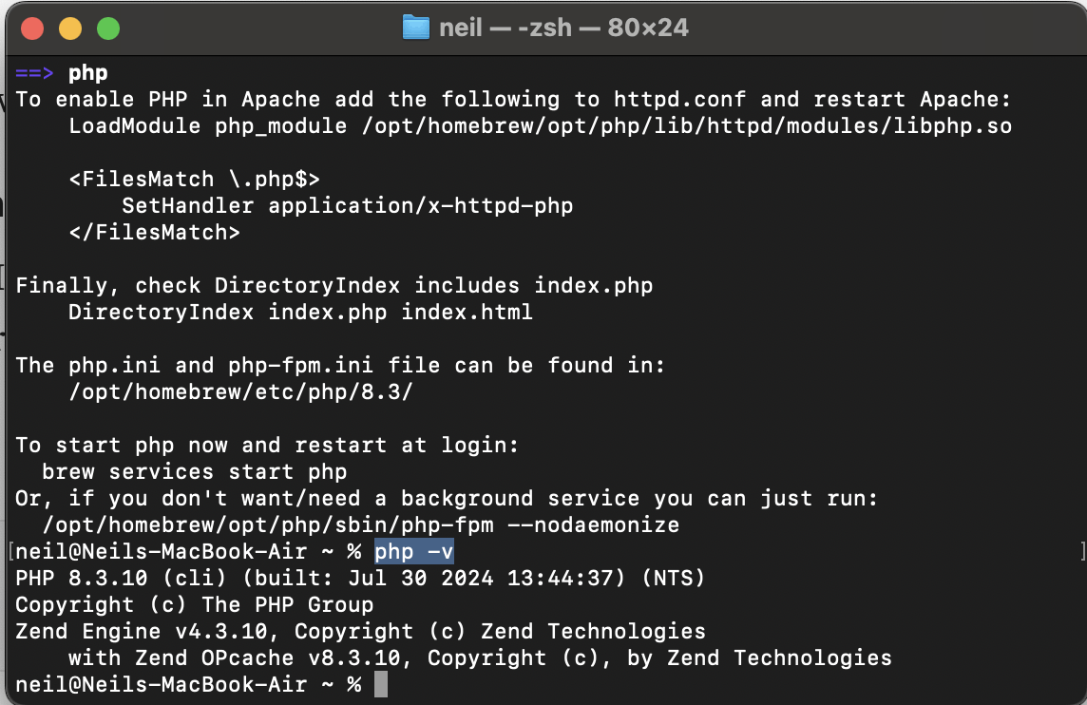
Task: Click the bold "php" heading text
Action: [88, 73]
